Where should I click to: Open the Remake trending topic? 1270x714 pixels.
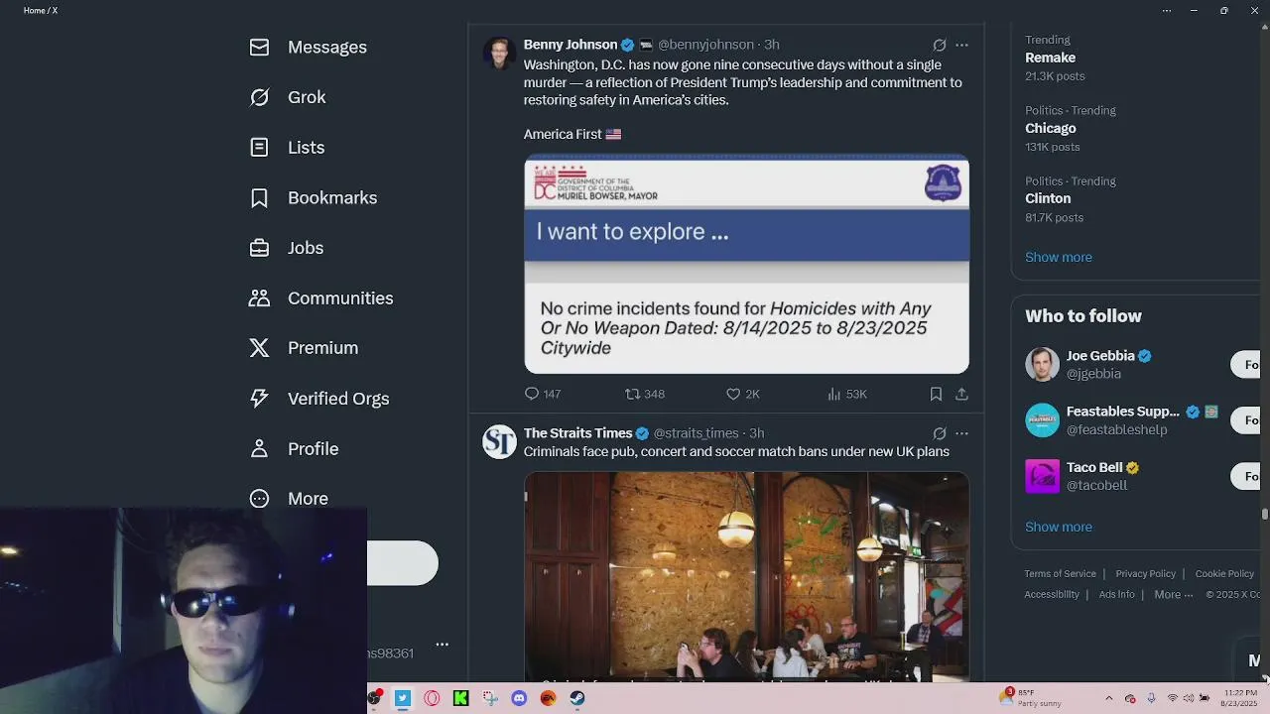click(1050, 58)
